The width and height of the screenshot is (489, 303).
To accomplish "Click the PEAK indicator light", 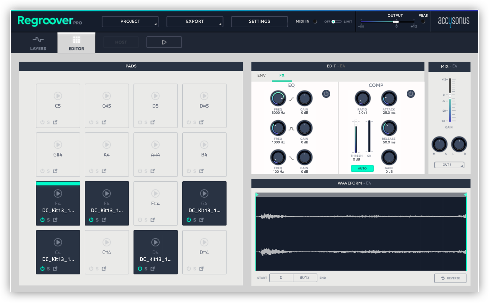I will pyautogui.click(x=423, y=22).
